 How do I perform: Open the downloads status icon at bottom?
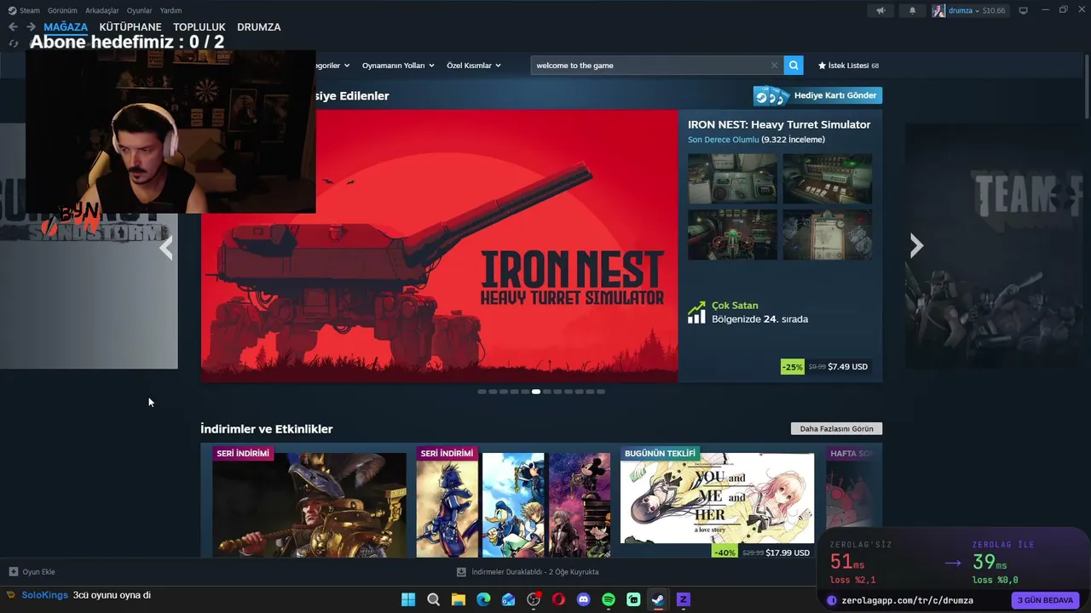tap(461, 572)
